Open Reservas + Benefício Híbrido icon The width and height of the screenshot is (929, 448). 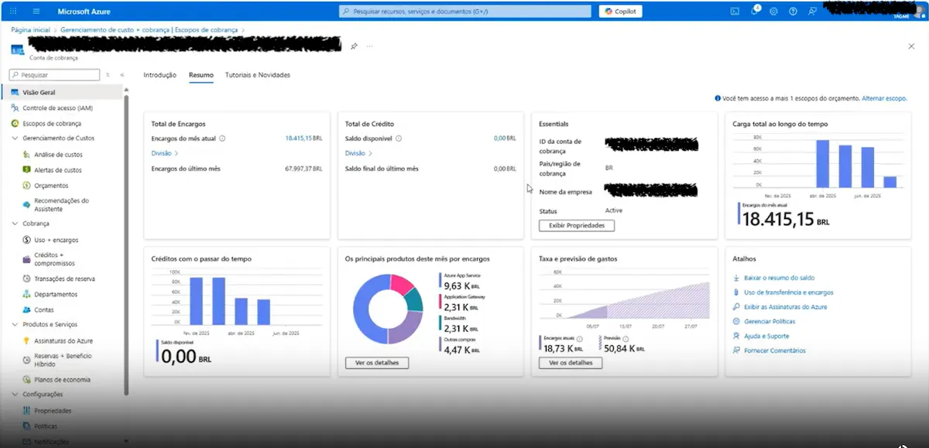pos(27,360)
